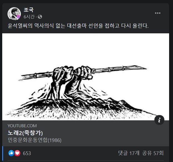Viewport: 173px width, 162px height.
Task: Click the 민중문화운동연합(1986) description text
Action: (x=34, y=140)
